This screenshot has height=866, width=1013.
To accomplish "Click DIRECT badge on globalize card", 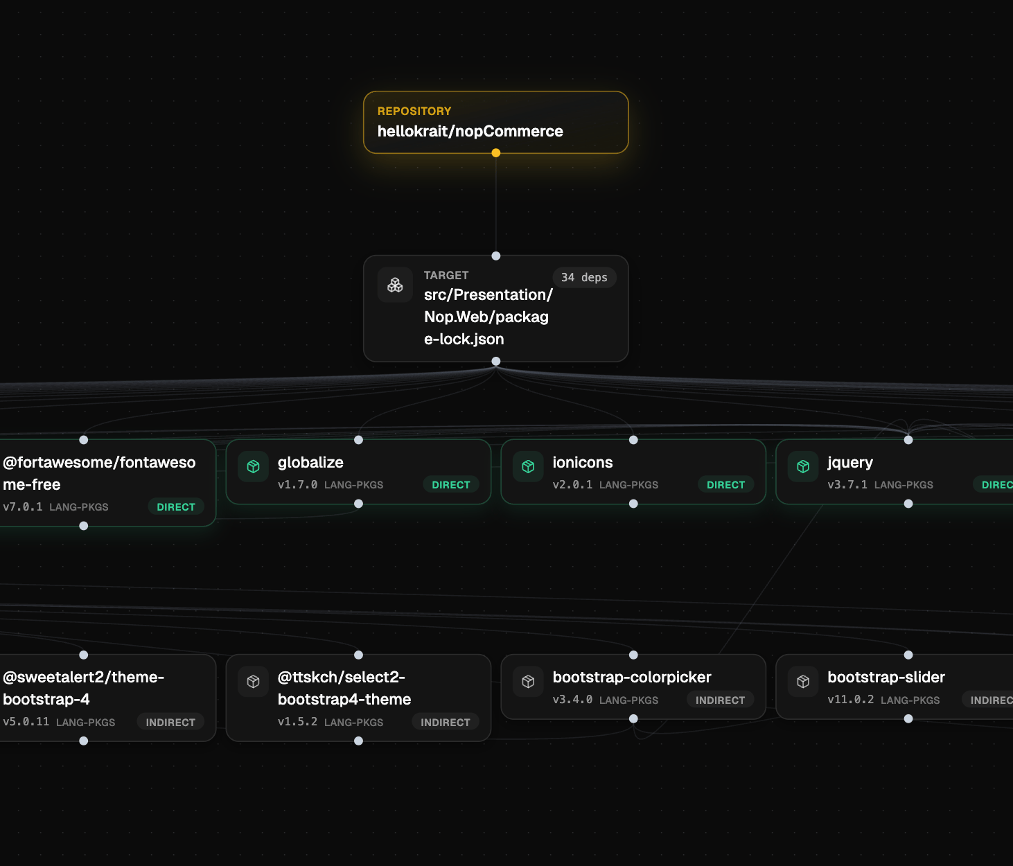I will 451,485.
